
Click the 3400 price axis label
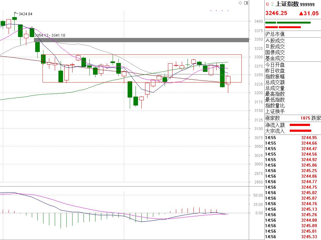click(258, 21)
